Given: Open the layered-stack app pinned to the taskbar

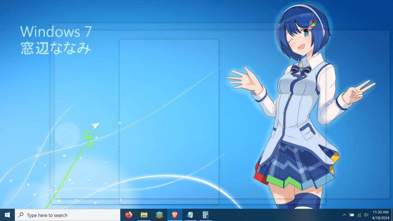Looking at the screenshot, I should coord(159,215).
